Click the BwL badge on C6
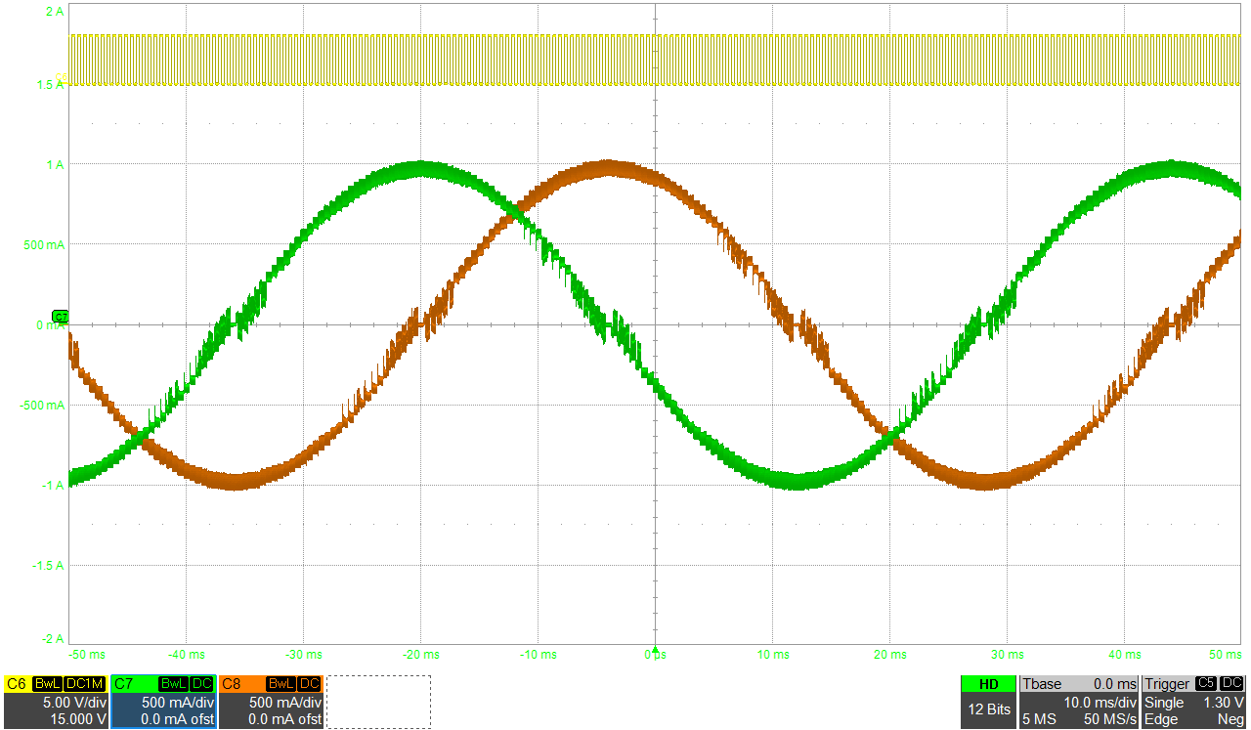The width and height of the screenshot is (1251, 730). (46, 684)
